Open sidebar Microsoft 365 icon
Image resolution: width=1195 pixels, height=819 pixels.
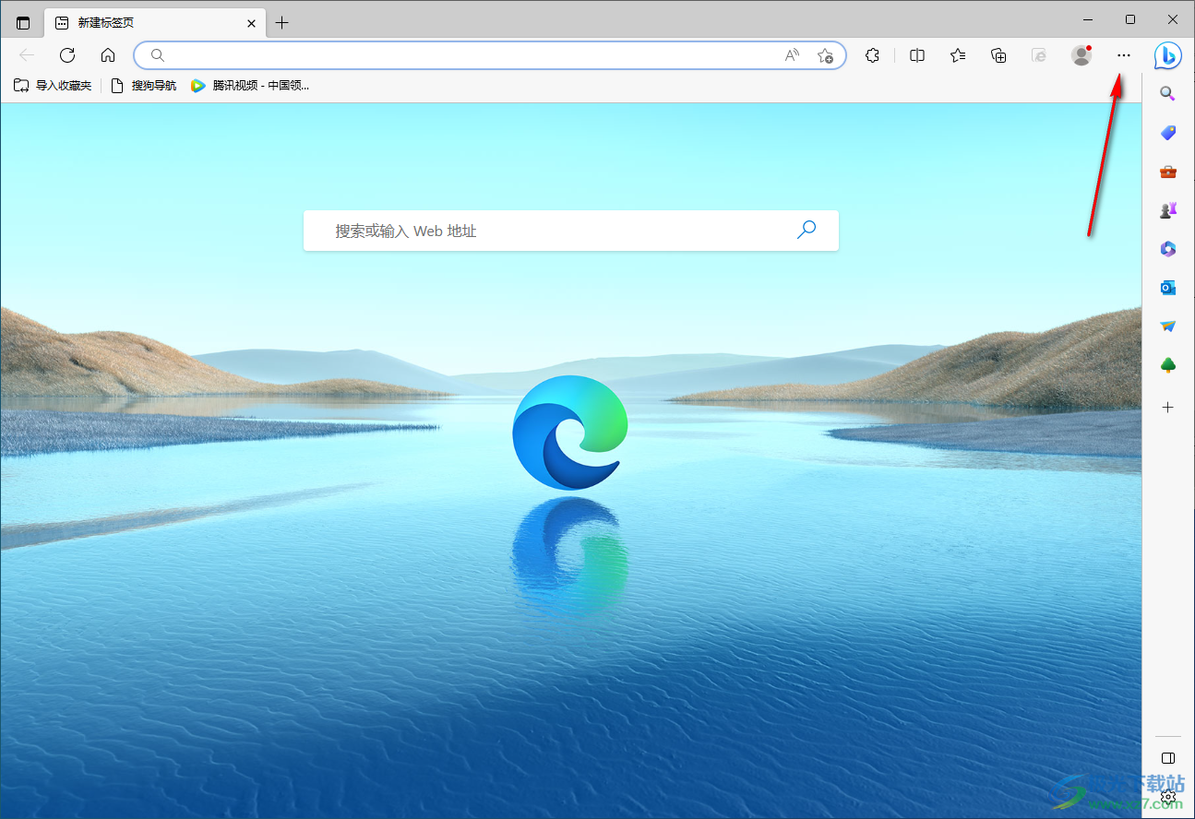pyautogui.click(x=1167, y=249)
